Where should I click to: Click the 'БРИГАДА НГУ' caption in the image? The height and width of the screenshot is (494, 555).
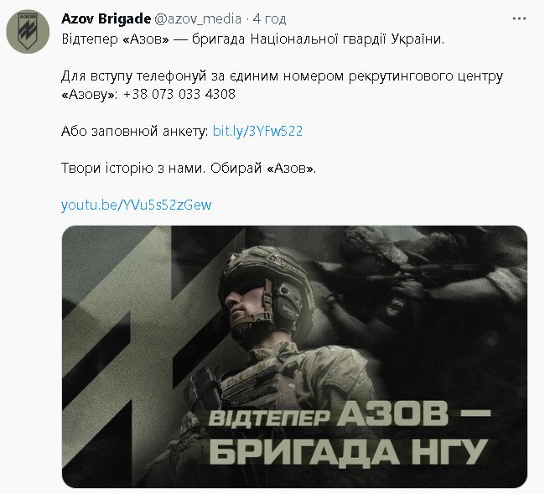[x=349, y=450]
